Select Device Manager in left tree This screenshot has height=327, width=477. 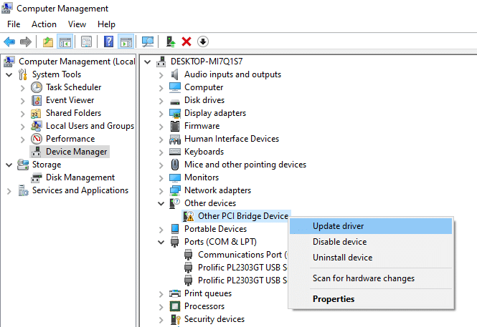[76, 152]
